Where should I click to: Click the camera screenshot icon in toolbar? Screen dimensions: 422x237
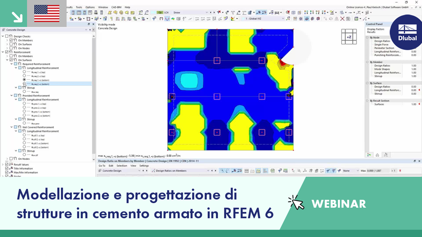click(348, 19)
